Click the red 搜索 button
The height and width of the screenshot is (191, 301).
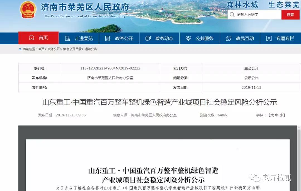[290, 14]
